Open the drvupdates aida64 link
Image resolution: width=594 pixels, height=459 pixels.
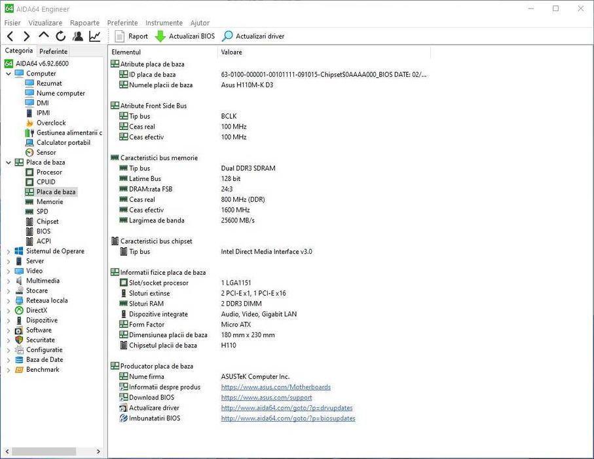coord(287,408)
